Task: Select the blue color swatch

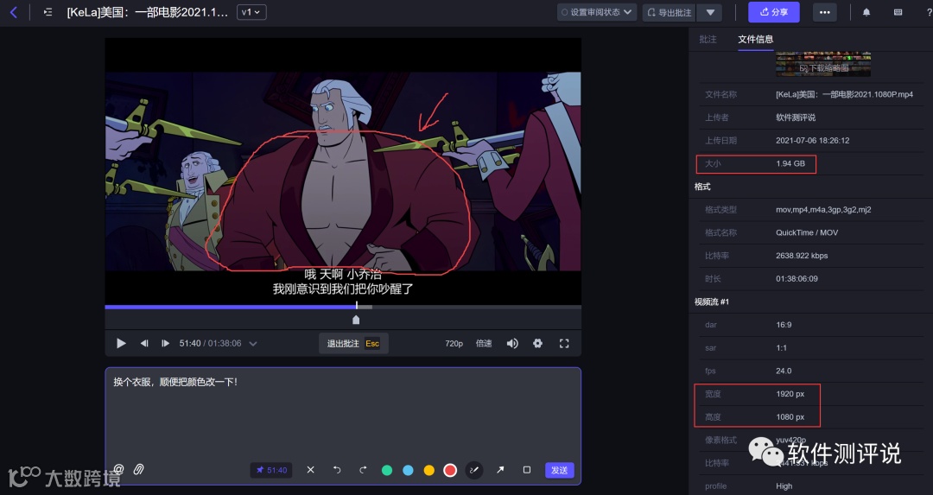Action: (x=408, y=470)
